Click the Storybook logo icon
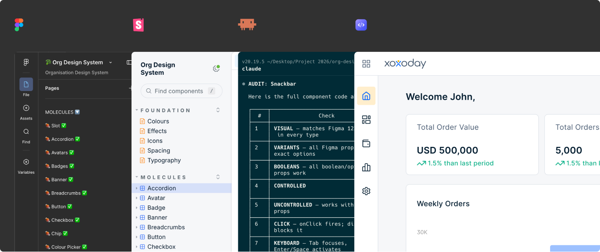The width and height of the screenshot is (600, 252). [139, 25]
